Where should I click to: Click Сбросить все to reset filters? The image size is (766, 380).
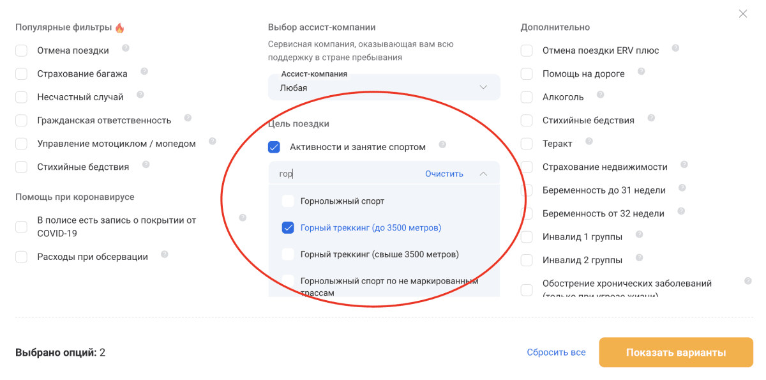pyautogui.click(x=556, y=353)
